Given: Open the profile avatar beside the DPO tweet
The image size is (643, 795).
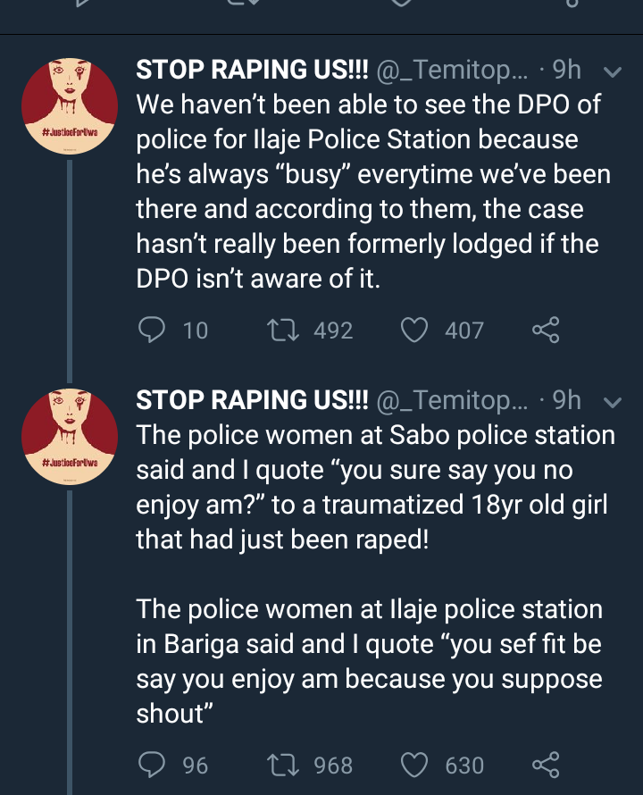Looking at the screenshot, I should tap(70, 109).
